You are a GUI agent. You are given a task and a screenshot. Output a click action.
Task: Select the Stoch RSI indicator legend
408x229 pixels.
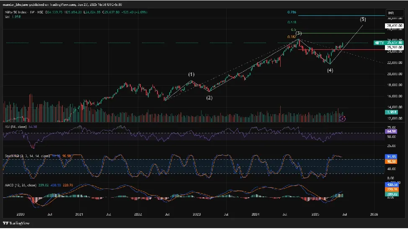(x=38, y=156)
